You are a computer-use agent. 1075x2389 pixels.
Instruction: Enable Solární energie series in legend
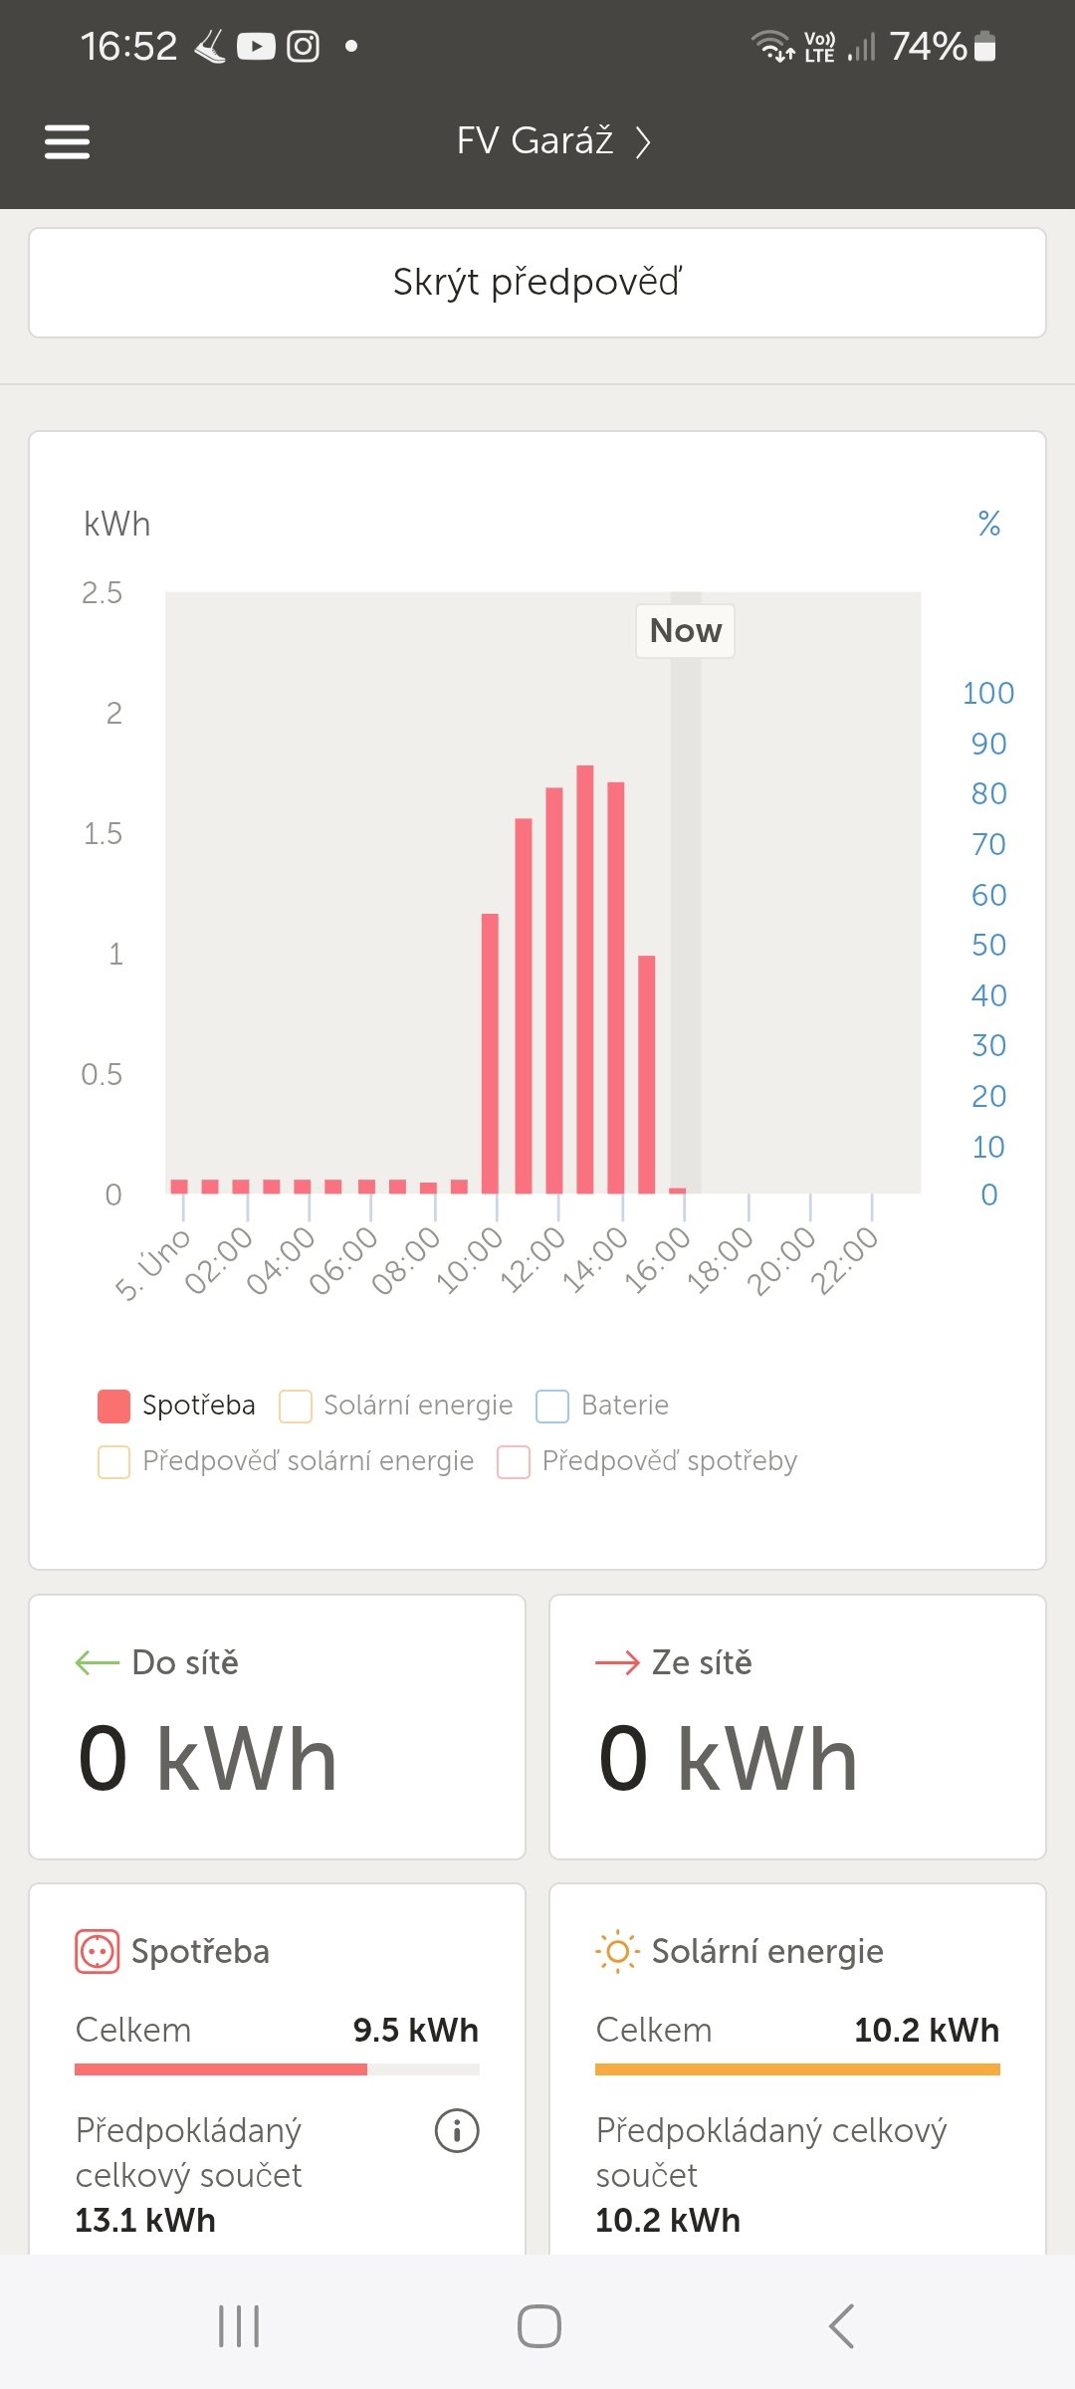click(296, 1406)
